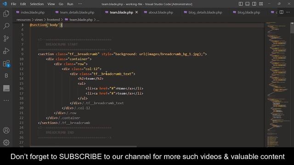This screenshot has width=294, height=165.
Task: Click the h2 team heading line
Action: 90,78
